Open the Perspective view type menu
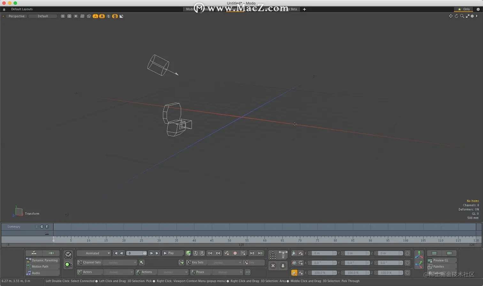483x286 pixels. pyautogui.click(x=17, y=16)
